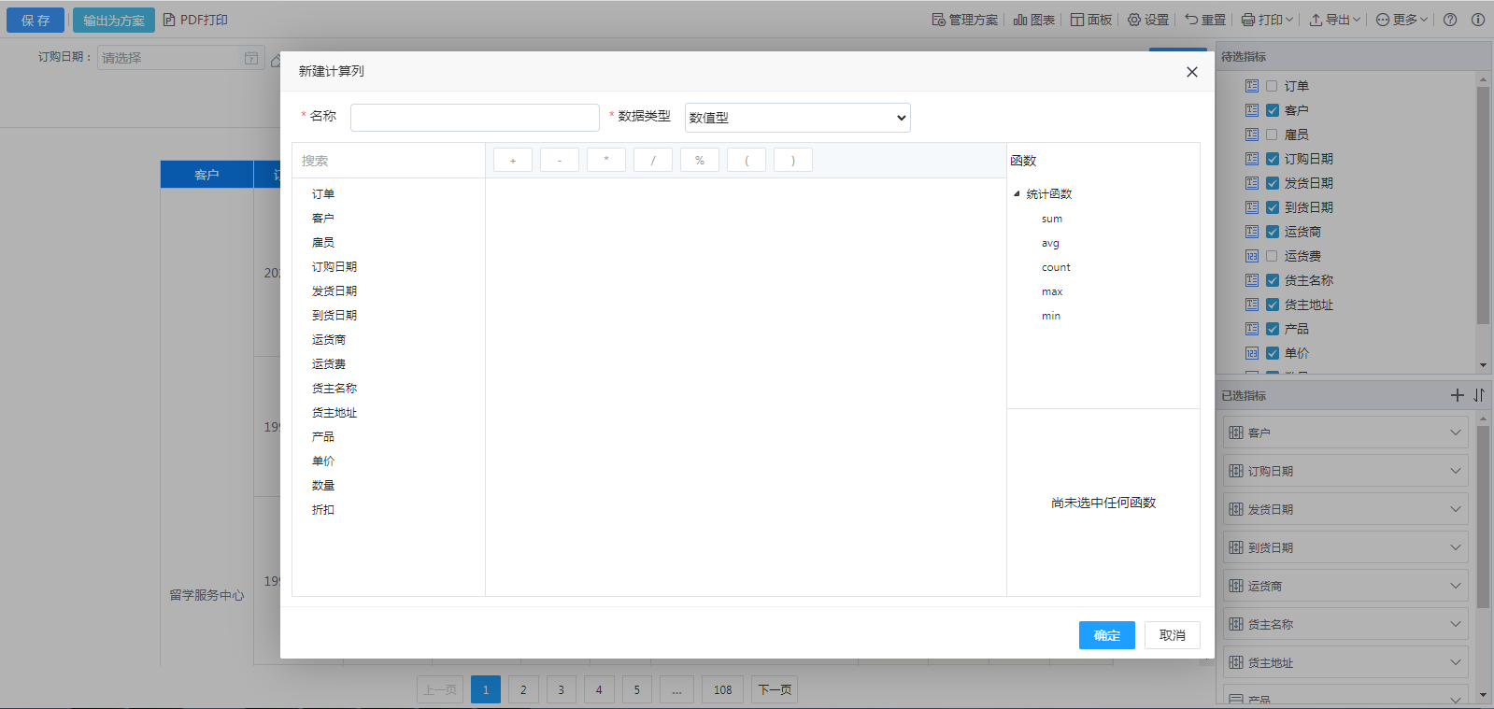Insert a left parenthesis
Screen dimensions: 1494x709
[x=747, y=161]
